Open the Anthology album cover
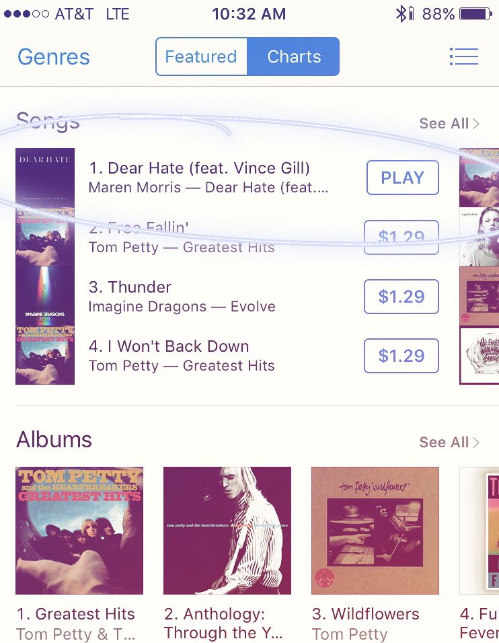Viewport: 499px width, 643px height. click(x=227, y=531)
